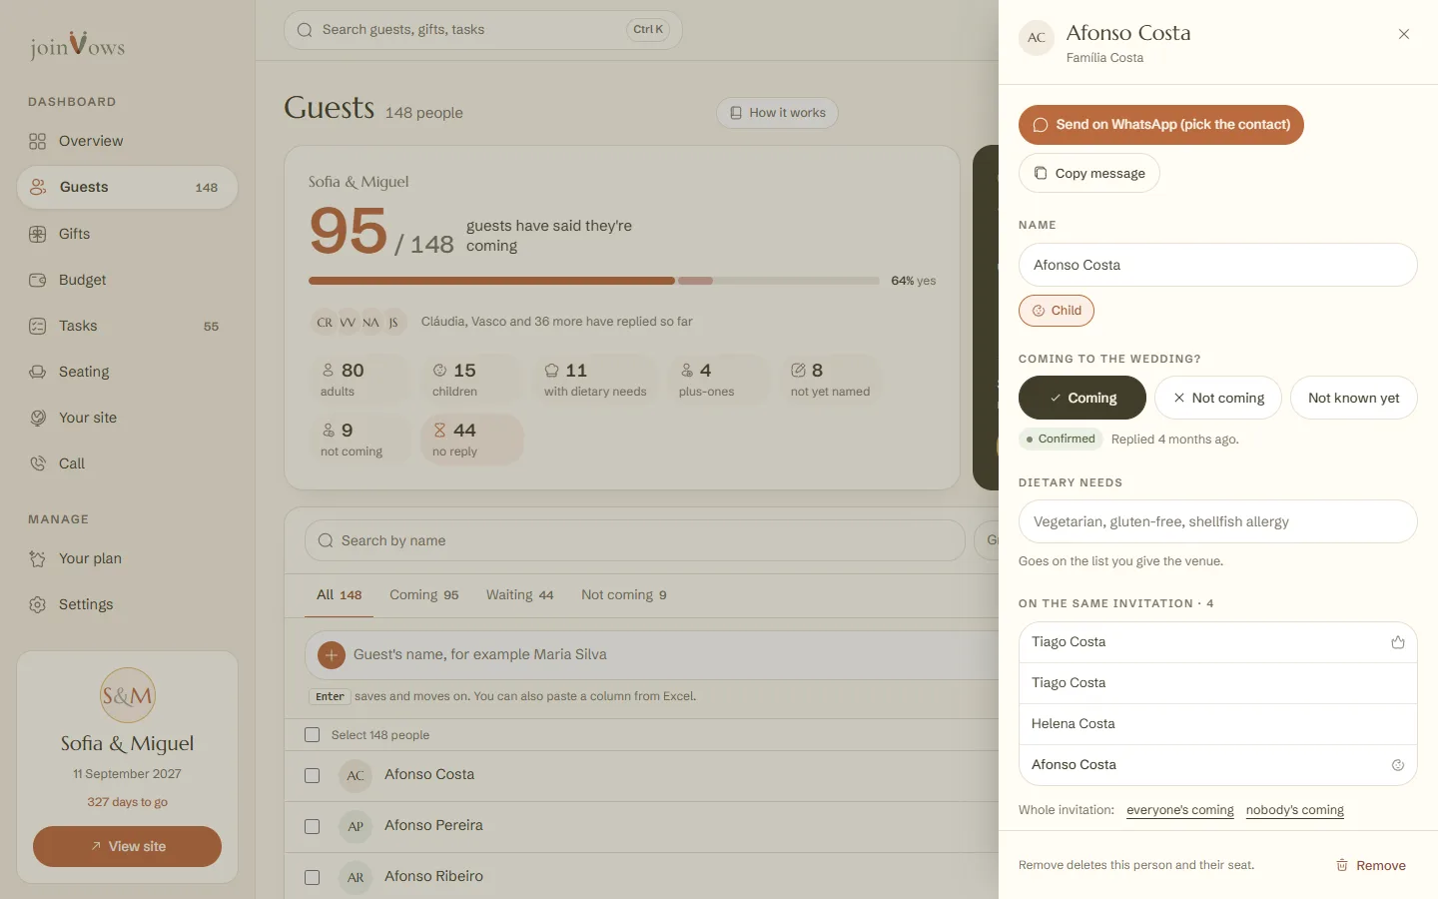This screenshot has height=899, width=1438.
Task: Tick the checkbox for Afonso Pereira
Action: (x=312, y=826)
